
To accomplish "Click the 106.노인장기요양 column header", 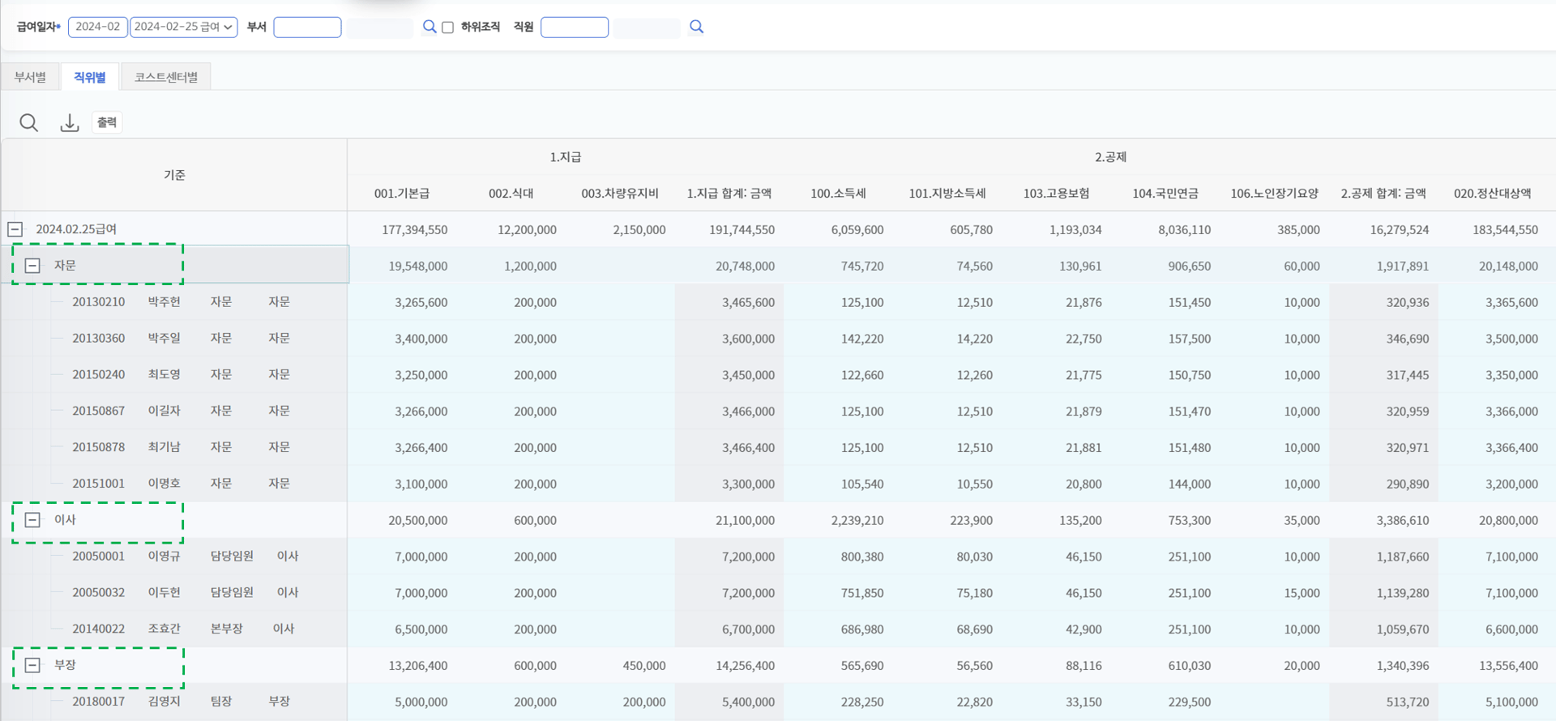I will coord(1274,194).
